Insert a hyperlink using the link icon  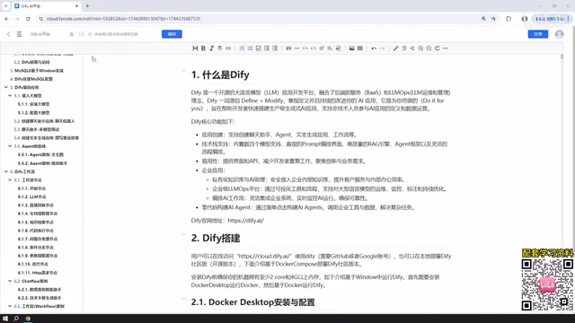228,48
